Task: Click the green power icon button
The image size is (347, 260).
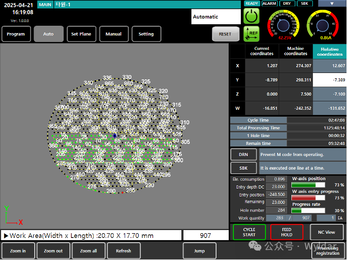Action: click(251, 16)
